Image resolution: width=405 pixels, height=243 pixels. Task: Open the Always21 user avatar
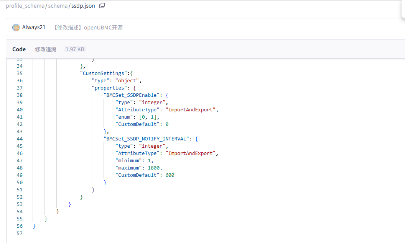tap(16, 28)
